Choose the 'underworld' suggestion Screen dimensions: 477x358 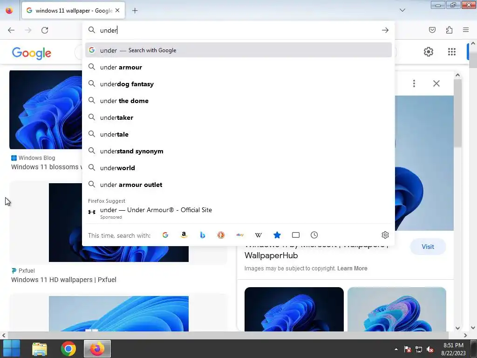click(238, 168)
